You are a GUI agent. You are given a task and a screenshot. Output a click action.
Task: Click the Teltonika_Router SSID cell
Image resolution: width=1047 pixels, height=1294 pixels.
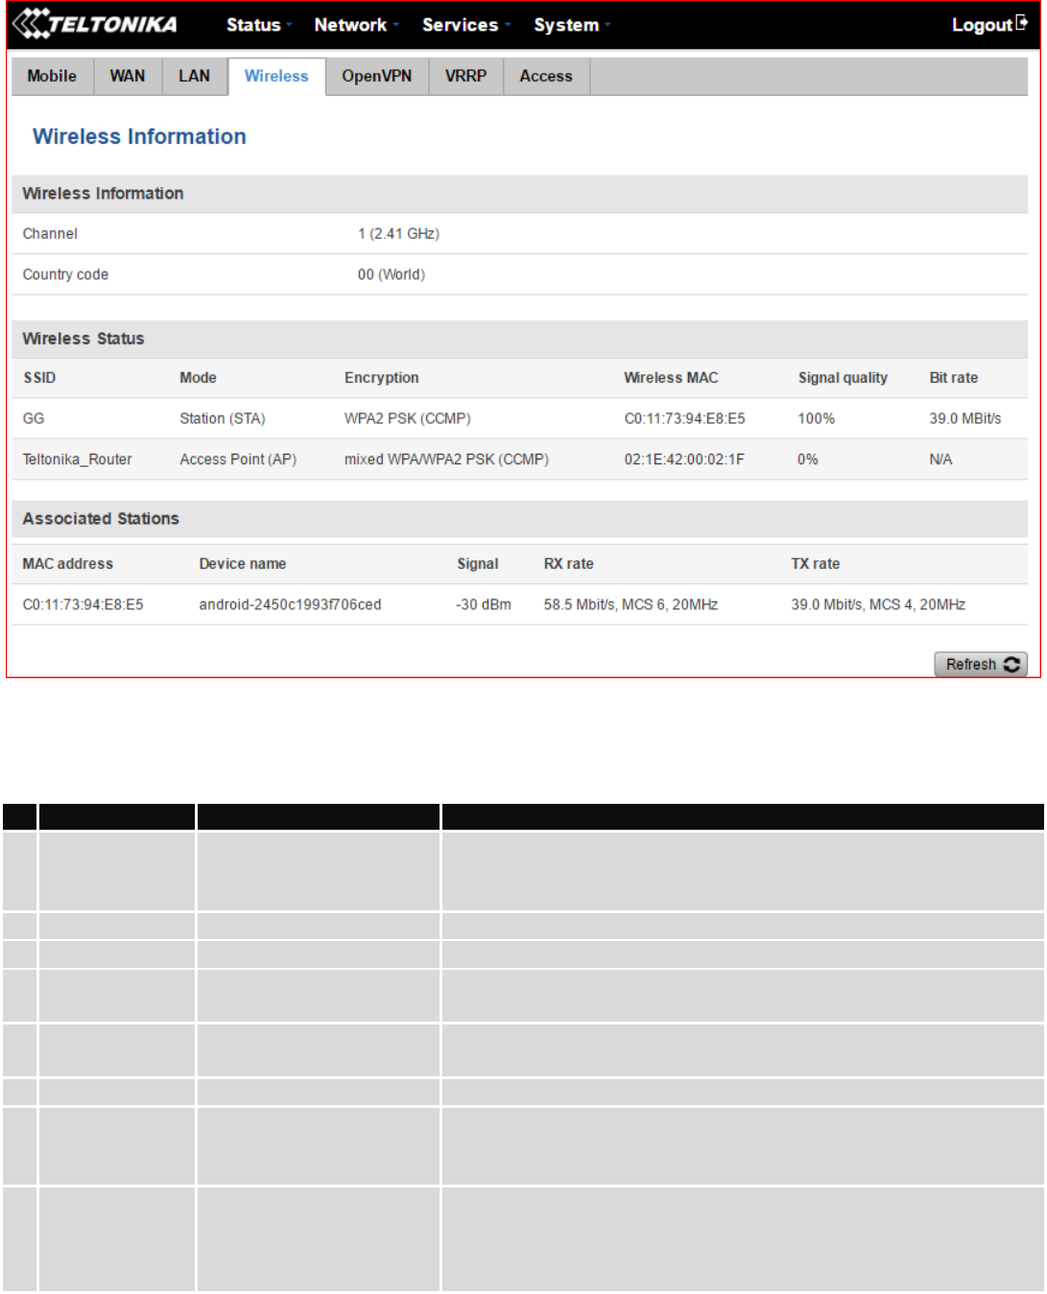pos(77,459)
